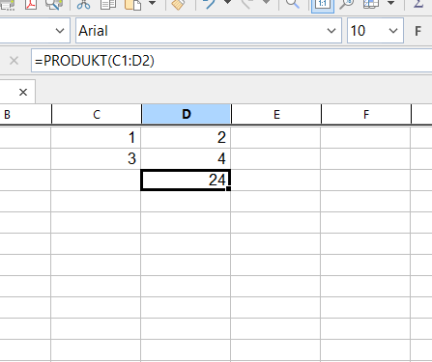Screen dimensions: 432x362
Task: Open the print preview icon
Action: (x=54, y=4)
